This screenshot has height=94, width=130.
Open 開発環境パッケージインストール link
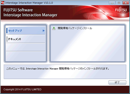75,28
